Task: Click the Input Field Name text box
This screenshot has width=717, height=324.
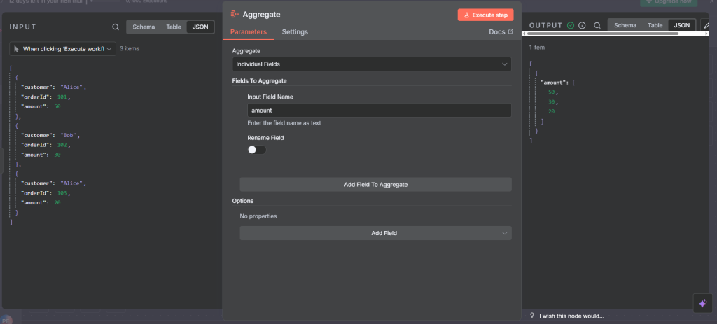Action: (379, 111)
